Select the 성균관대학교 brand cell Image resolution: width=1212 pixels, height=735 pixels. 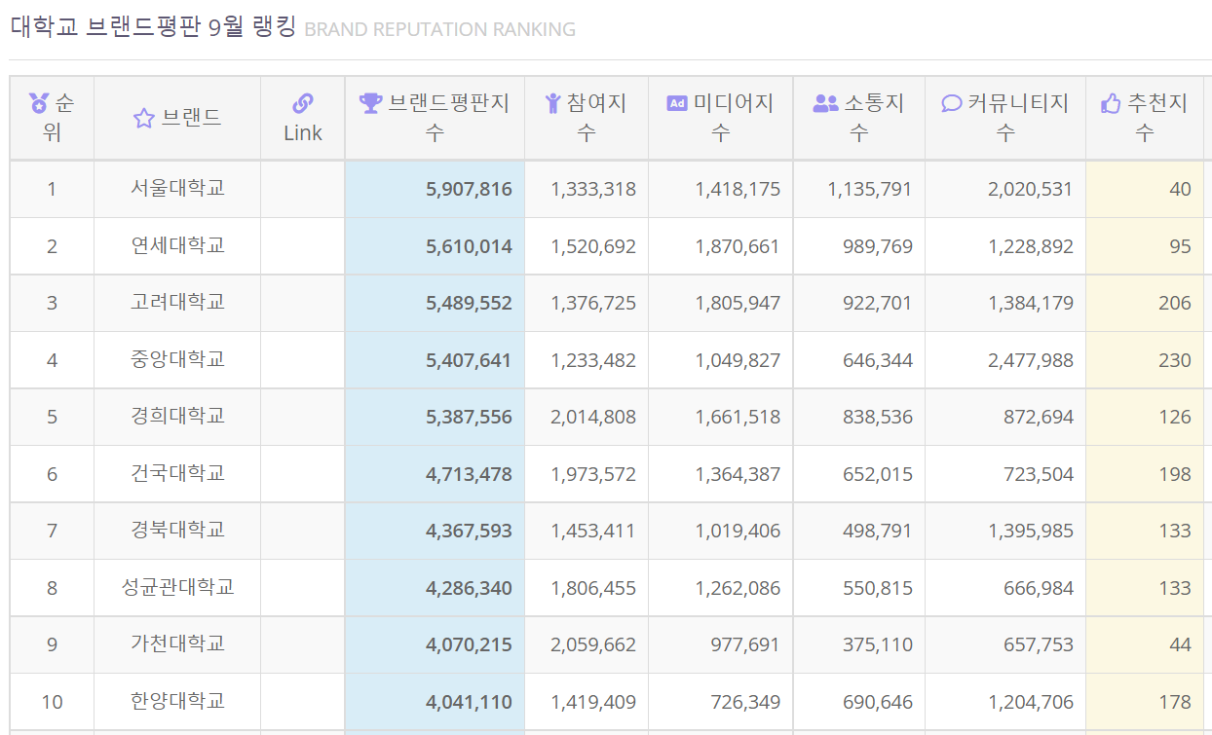point(177,588)
